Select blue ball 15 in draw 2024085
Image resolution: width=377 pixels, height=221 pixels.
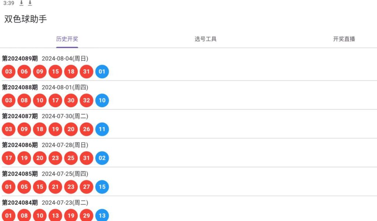(102, 187)
